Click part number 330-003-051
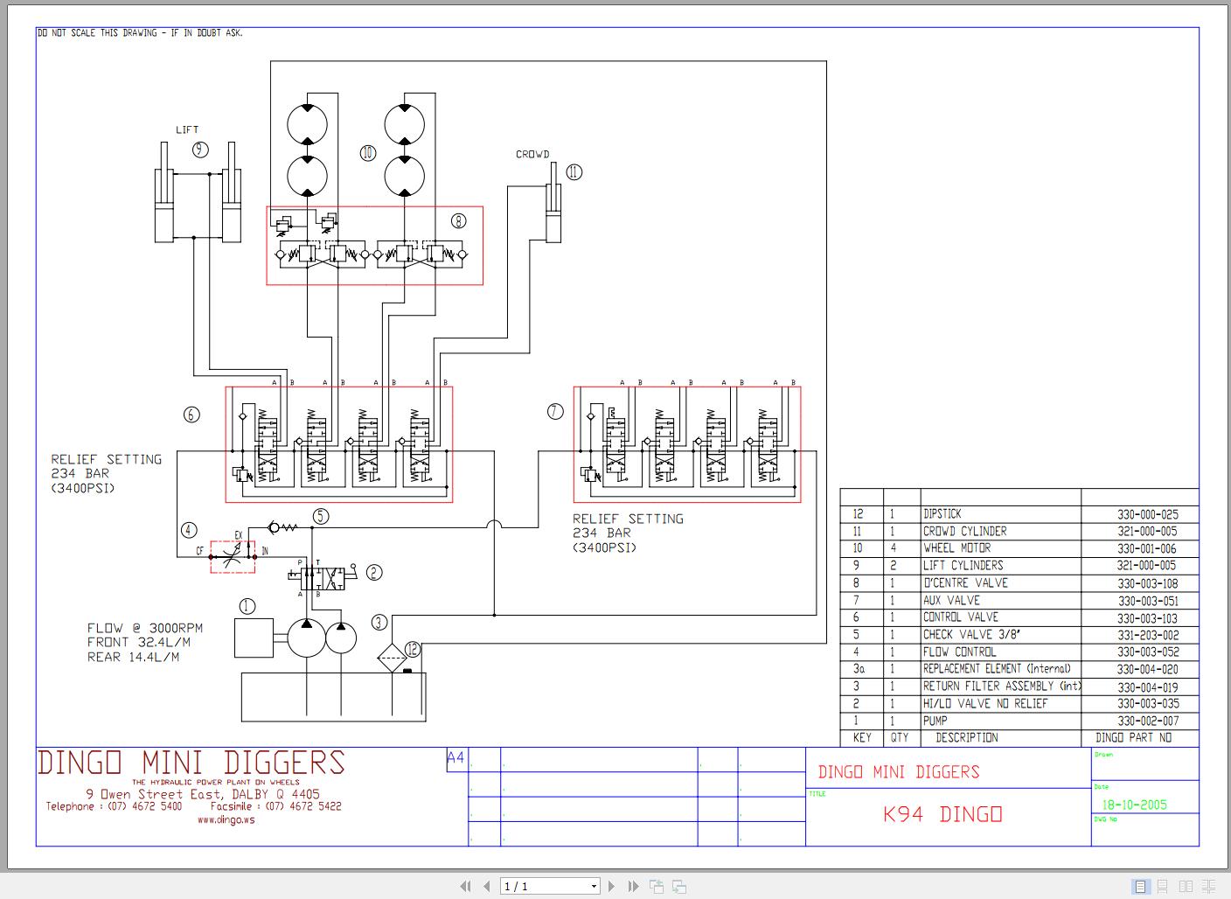1231x899 pixels. coord(1148,601)
